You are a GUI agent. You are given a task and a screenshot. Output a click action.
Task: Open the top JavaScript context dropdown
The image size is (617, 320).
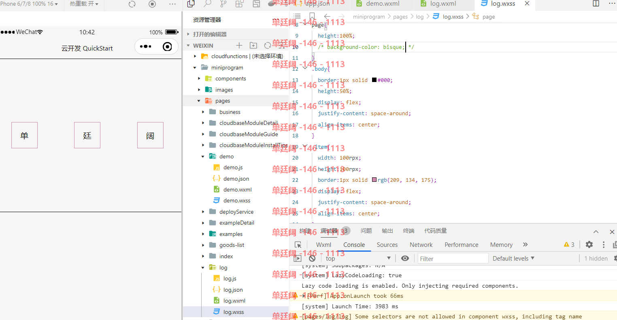click(x=358, y=259)
